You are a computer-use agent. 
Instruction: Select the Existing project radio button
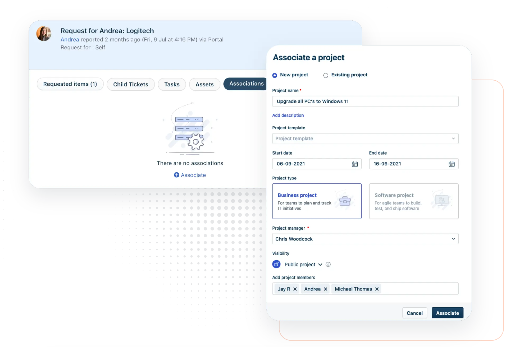pyautogui.click(x=326, y=75)
